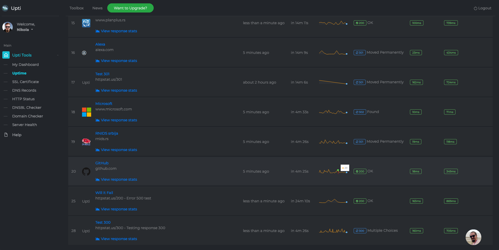The image size is (499, 250).
Task: Open the Test 301 monitor link
Action: point(102,74)
